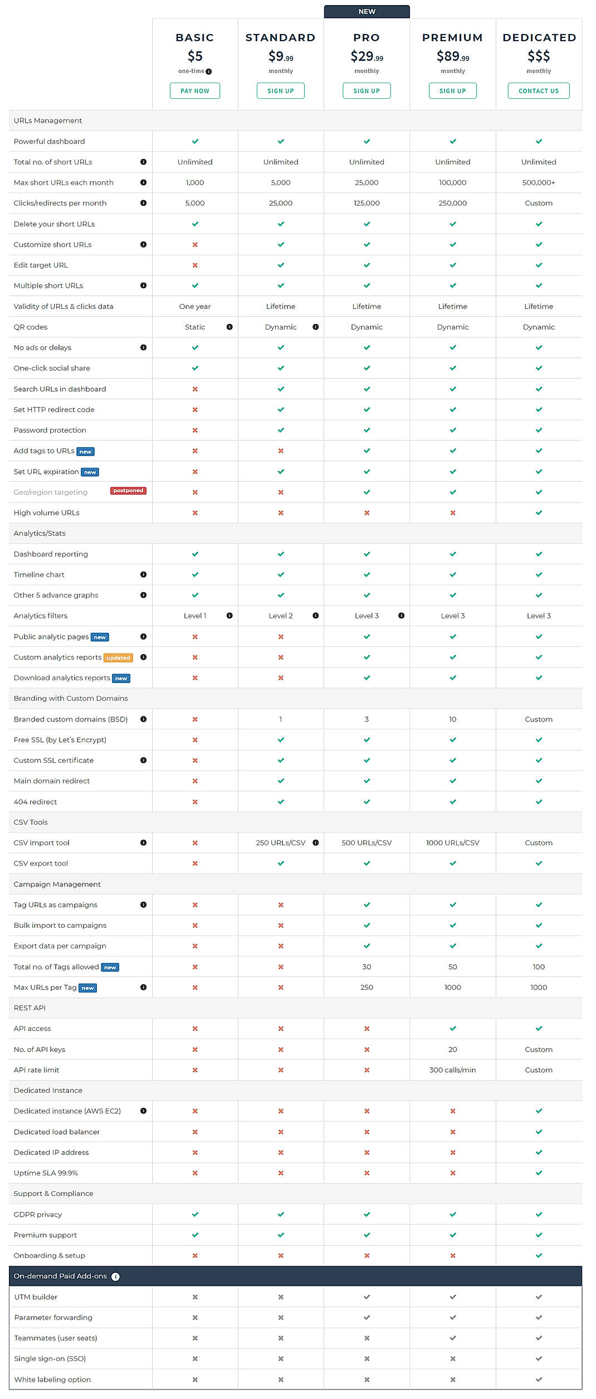This screenshot has width=596, height=1399.
Task: Sign up for the Standard plan
Action: tap(281, 90)
